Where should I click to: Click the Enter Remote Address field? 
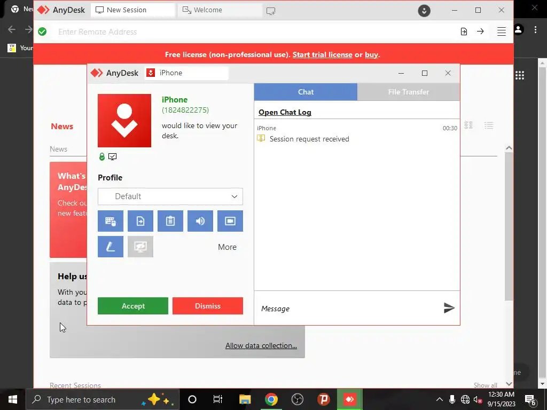coord(255,31)
